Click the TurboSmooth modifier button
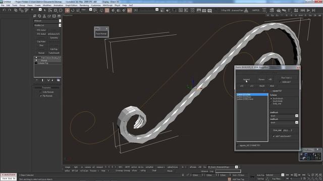The height and width of the screenshot is (181, 323). pyautogui.click(x=54, y=53)
